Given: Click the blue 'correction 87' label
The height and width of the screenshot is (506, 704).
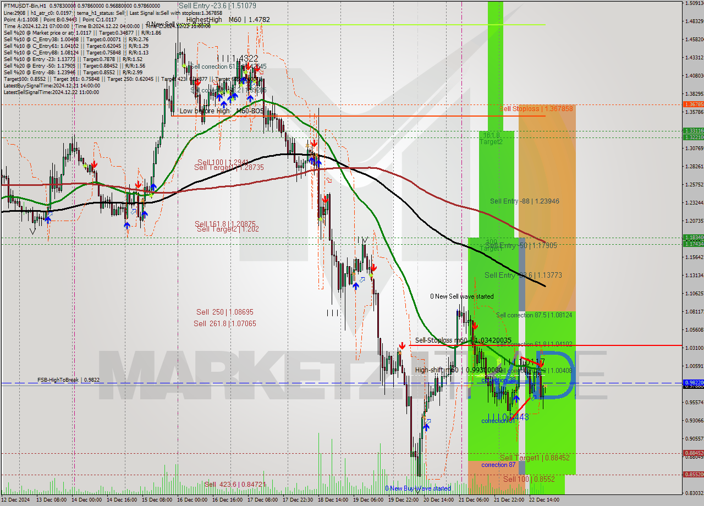Looking at the screenshot, I should pos(498,465).
